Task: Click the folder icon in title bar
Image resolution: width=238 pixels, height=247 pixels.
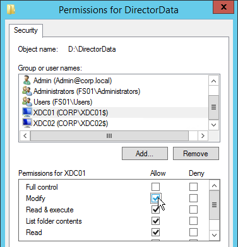Action: coord(11,9)
